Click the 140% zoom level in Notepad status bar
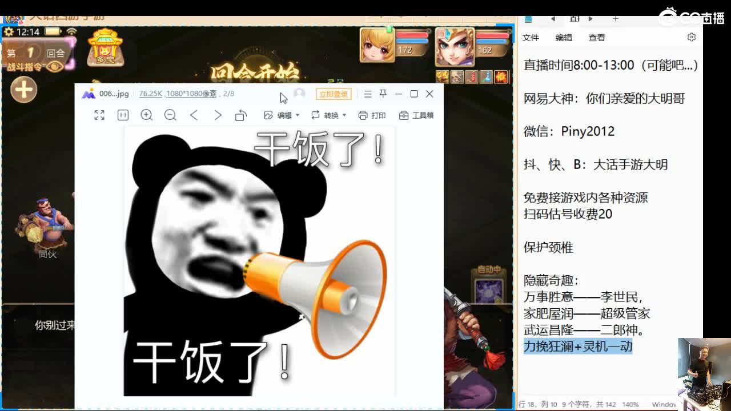This screenshot has height=411, width=731. 630,404
